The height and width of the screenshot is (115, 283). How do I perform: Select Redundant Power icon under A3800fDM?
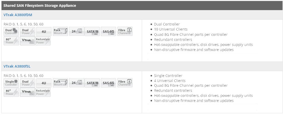tap(43, 41)
